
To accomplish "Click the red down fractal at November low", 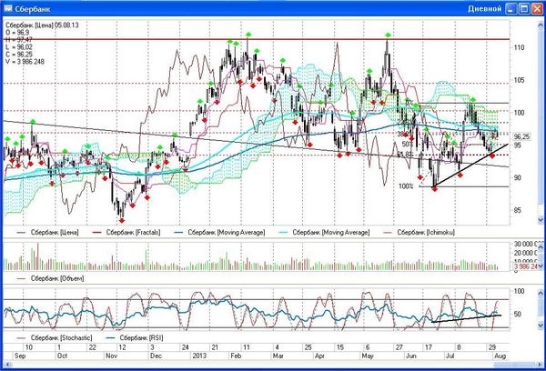I will pyautogui.click(x=122, y=221).
